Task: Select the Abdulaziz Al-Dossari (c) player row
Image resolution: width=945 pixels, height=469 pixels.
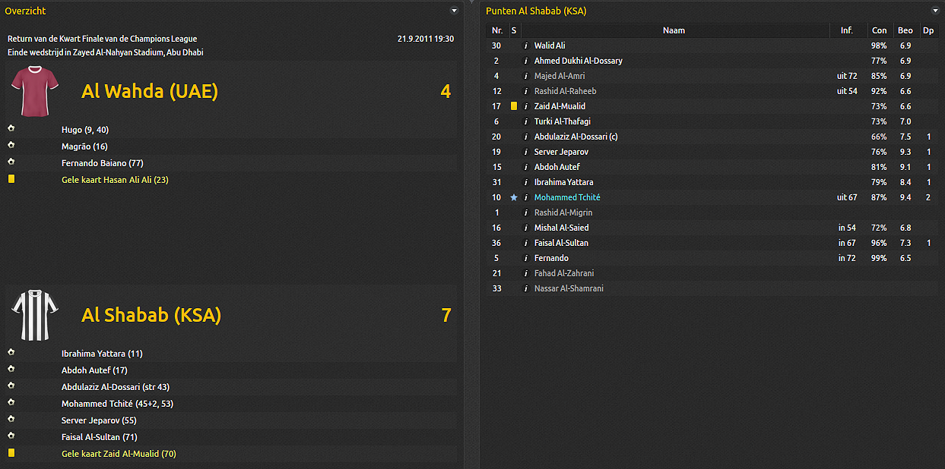Action: pyautogui.click(x=576, y=137)
